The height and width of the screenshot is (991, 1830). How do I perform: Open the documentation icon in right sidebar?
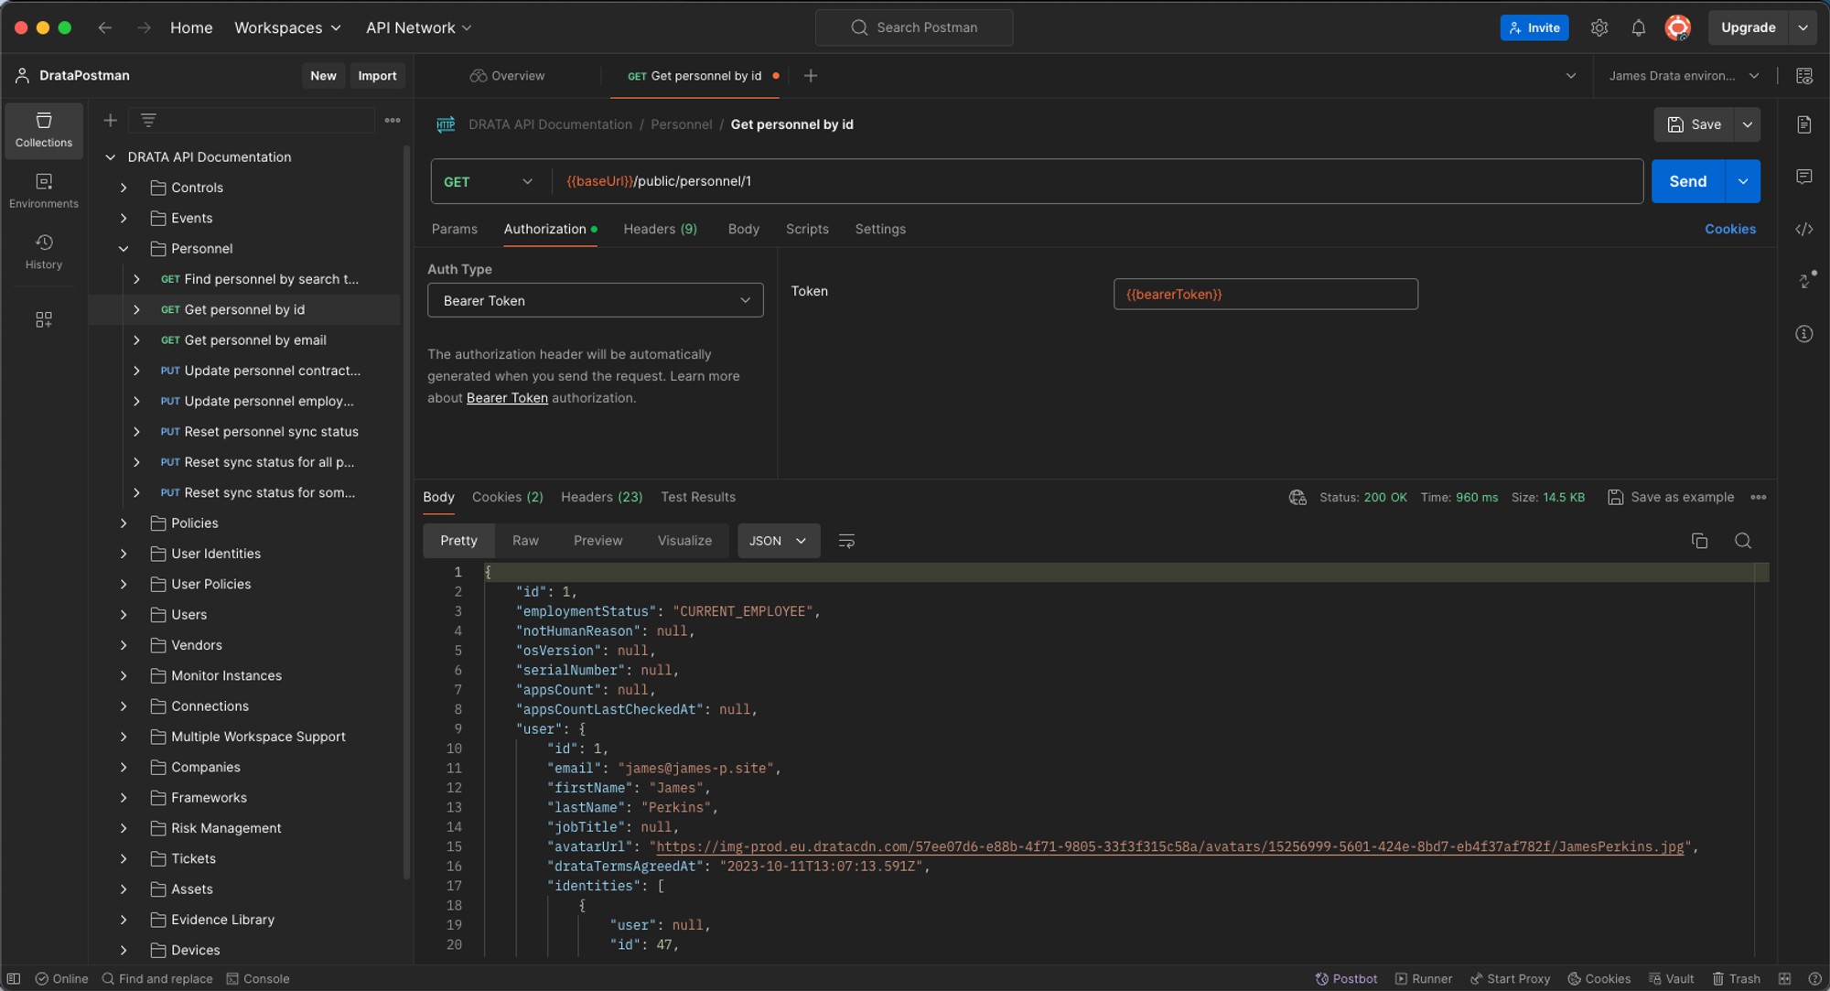coord(1803,124)
